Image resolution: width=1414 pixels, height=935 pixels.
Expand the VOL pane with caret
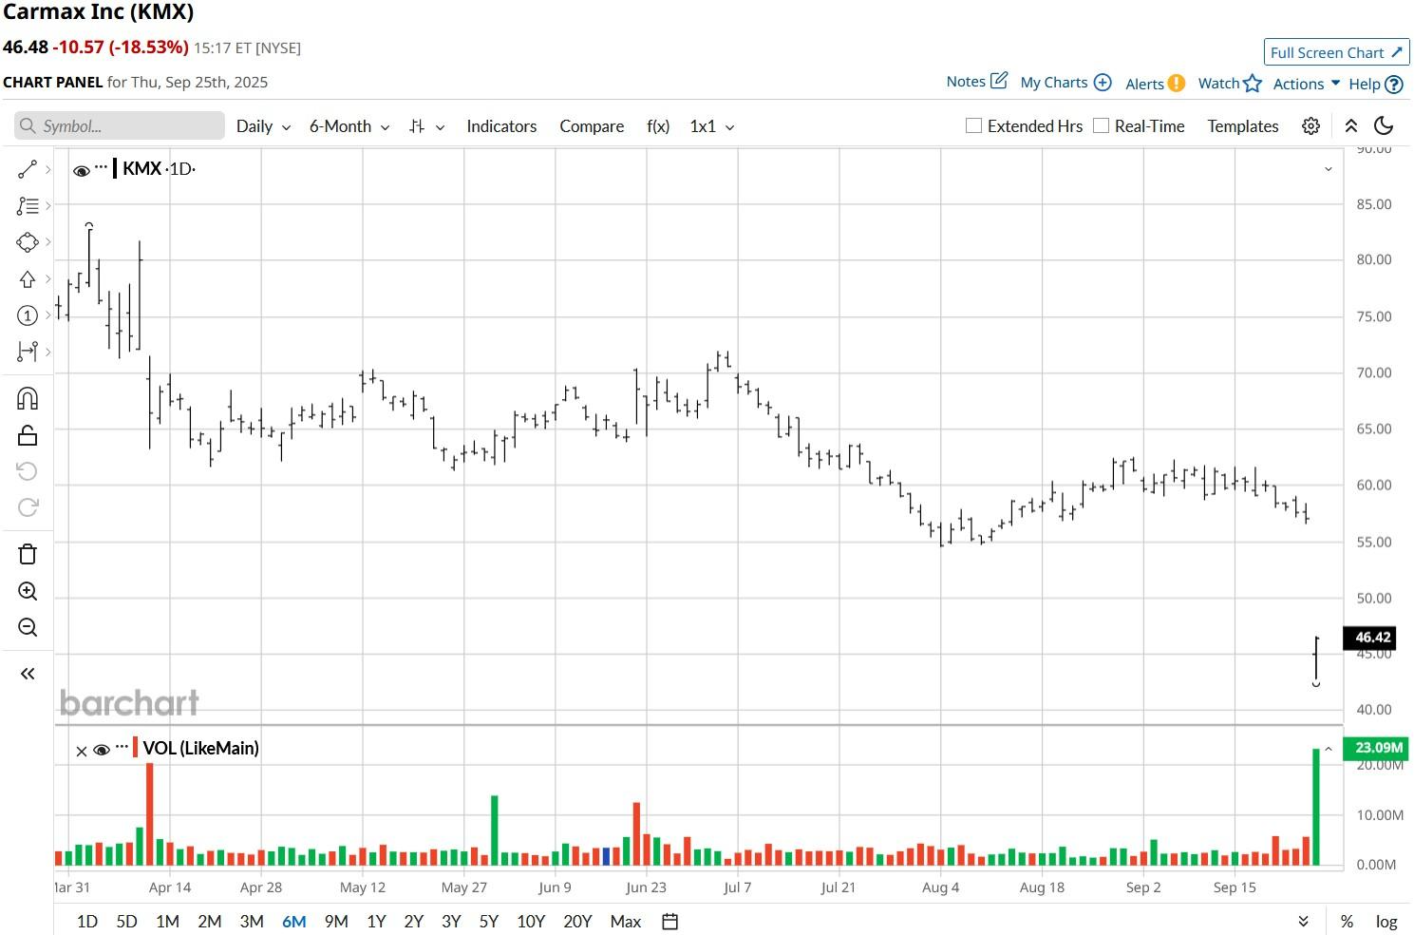tap(1329, 749)
